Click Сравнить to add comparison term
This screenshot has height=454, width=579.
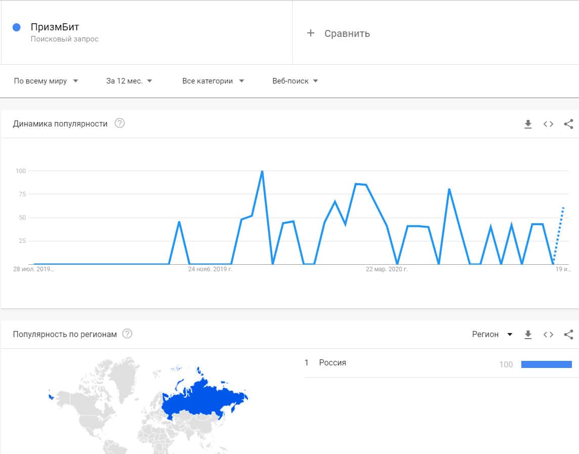pos(347,33)
